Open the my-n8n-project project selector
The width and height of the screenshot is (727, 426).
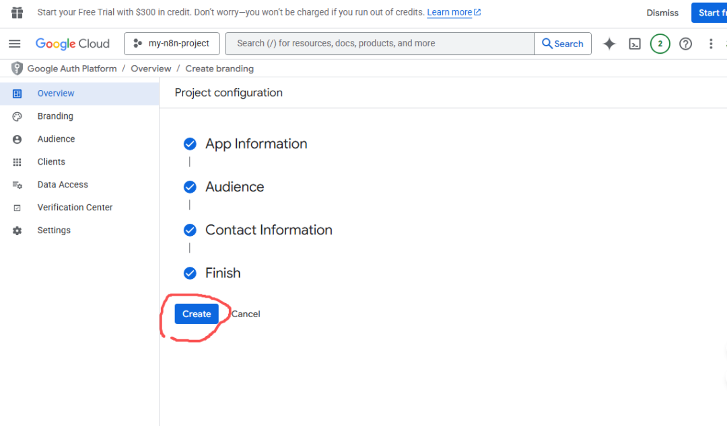[172, 44]
